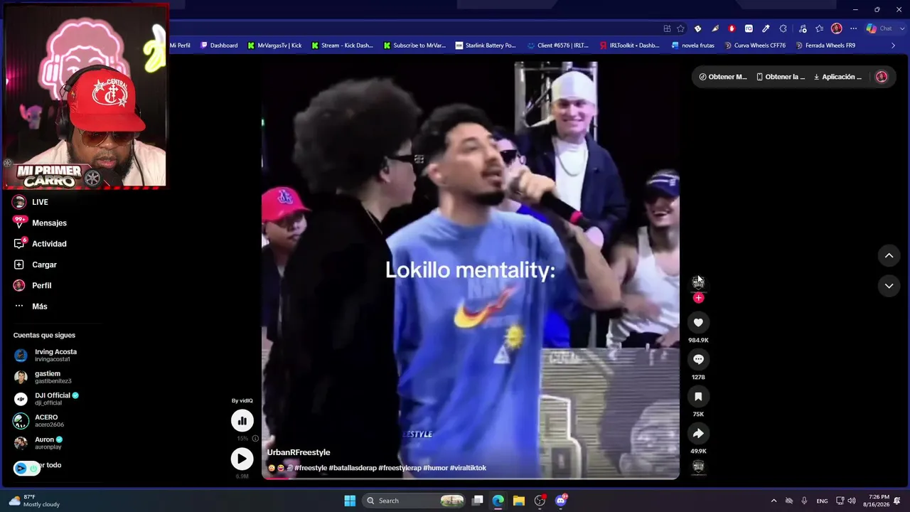Open the Edge profile avatar
This screenshot has height=512, width=910.
837,28
